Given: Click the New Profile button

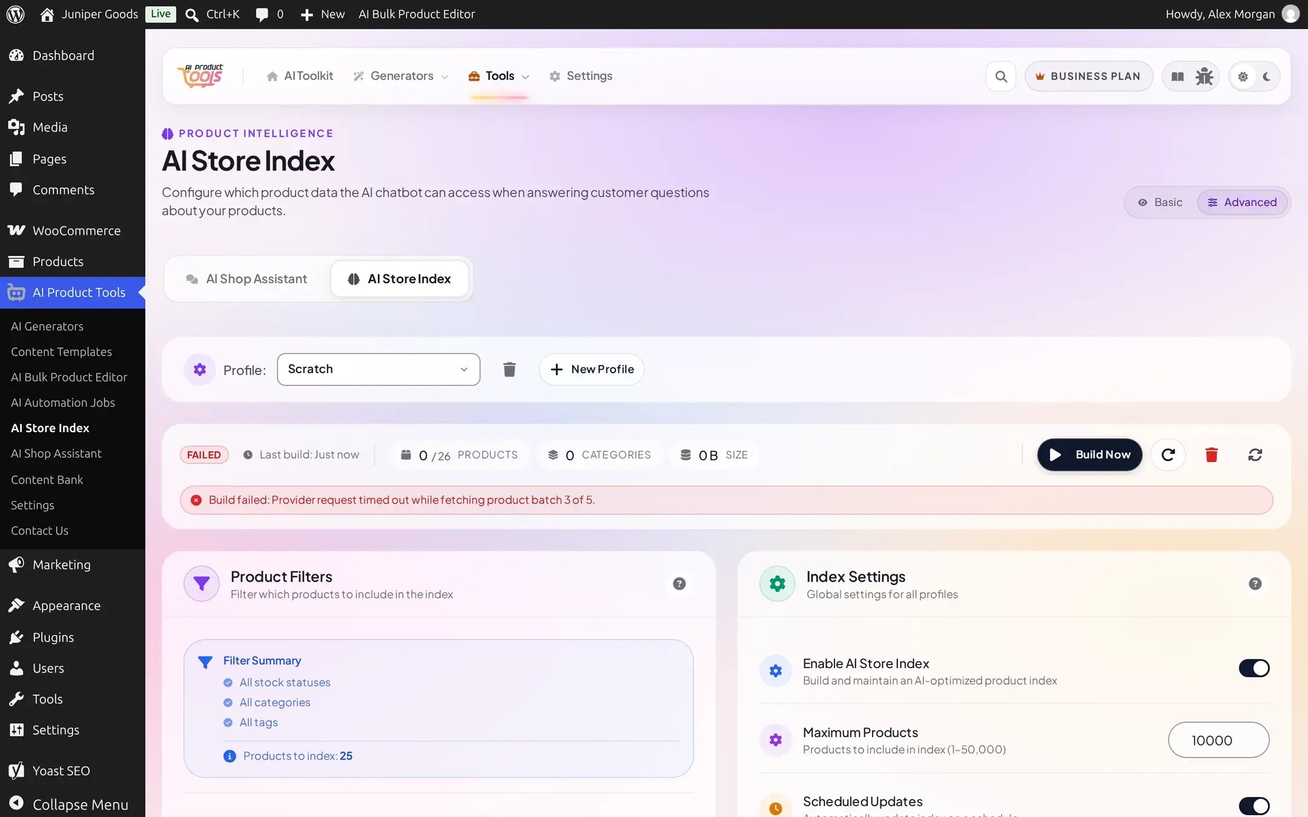Looking at the screenshot, I should click(x=592, y=369).
